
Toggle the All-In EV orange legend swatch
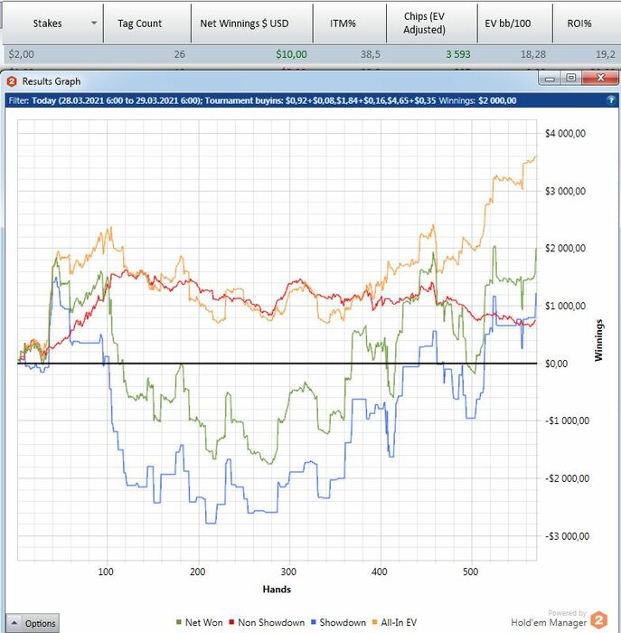(375, 623)
